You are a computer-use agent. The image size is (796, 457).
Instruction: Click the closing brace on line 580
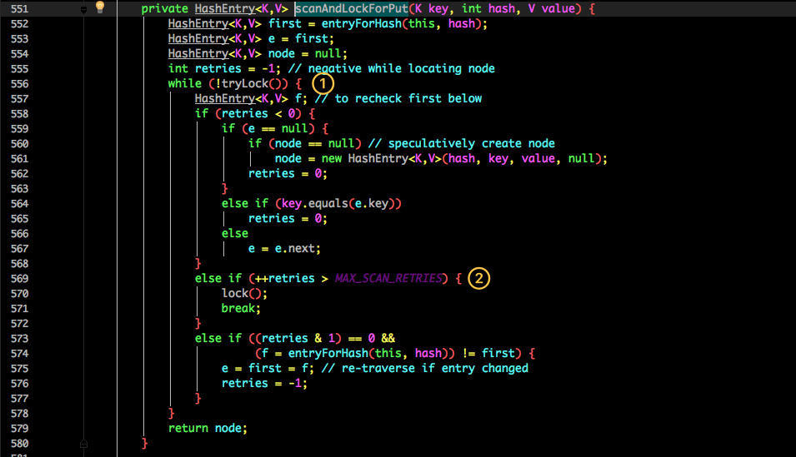coord(145,444)
